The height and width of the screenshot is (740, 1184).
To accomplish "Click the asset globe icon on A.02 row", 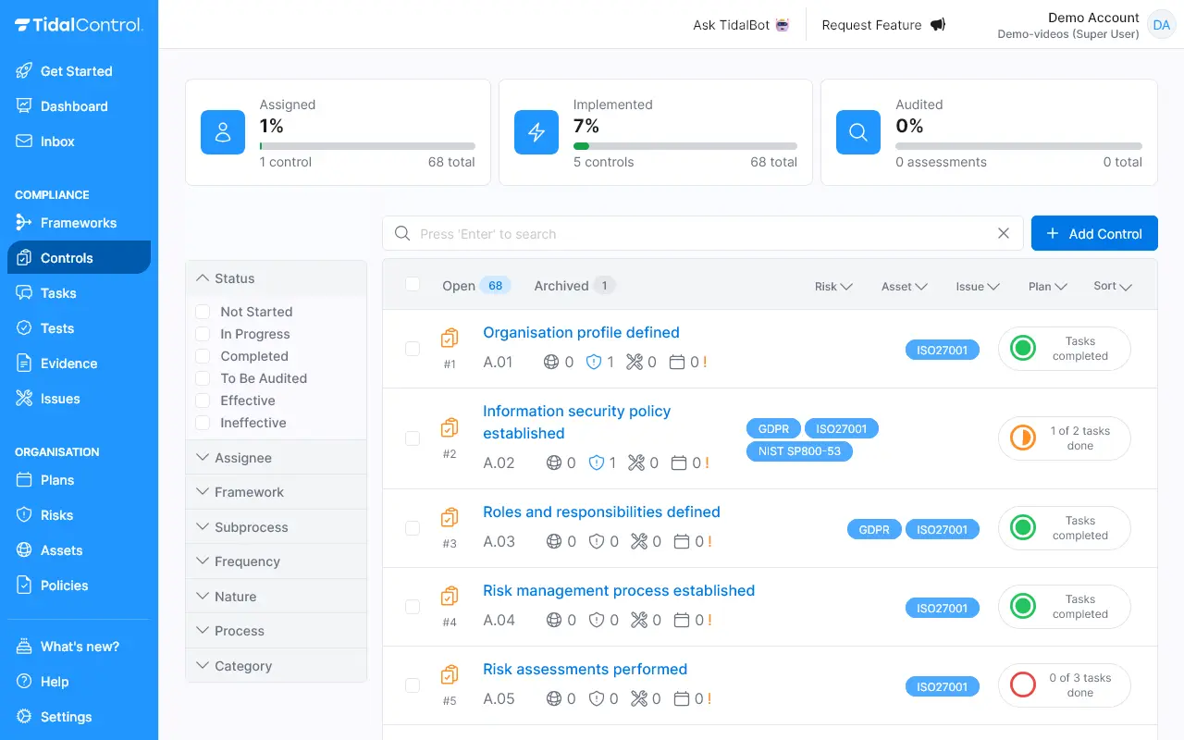I will (554, 462).
